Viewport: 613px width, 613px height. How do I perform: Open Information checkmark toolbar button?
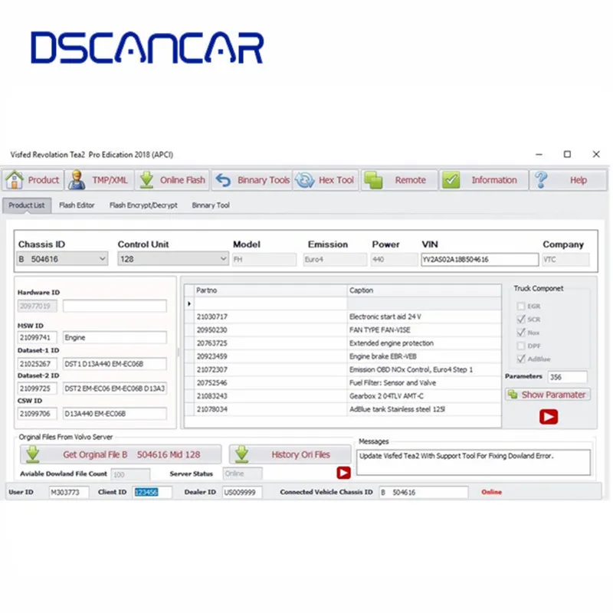(484, 180)
